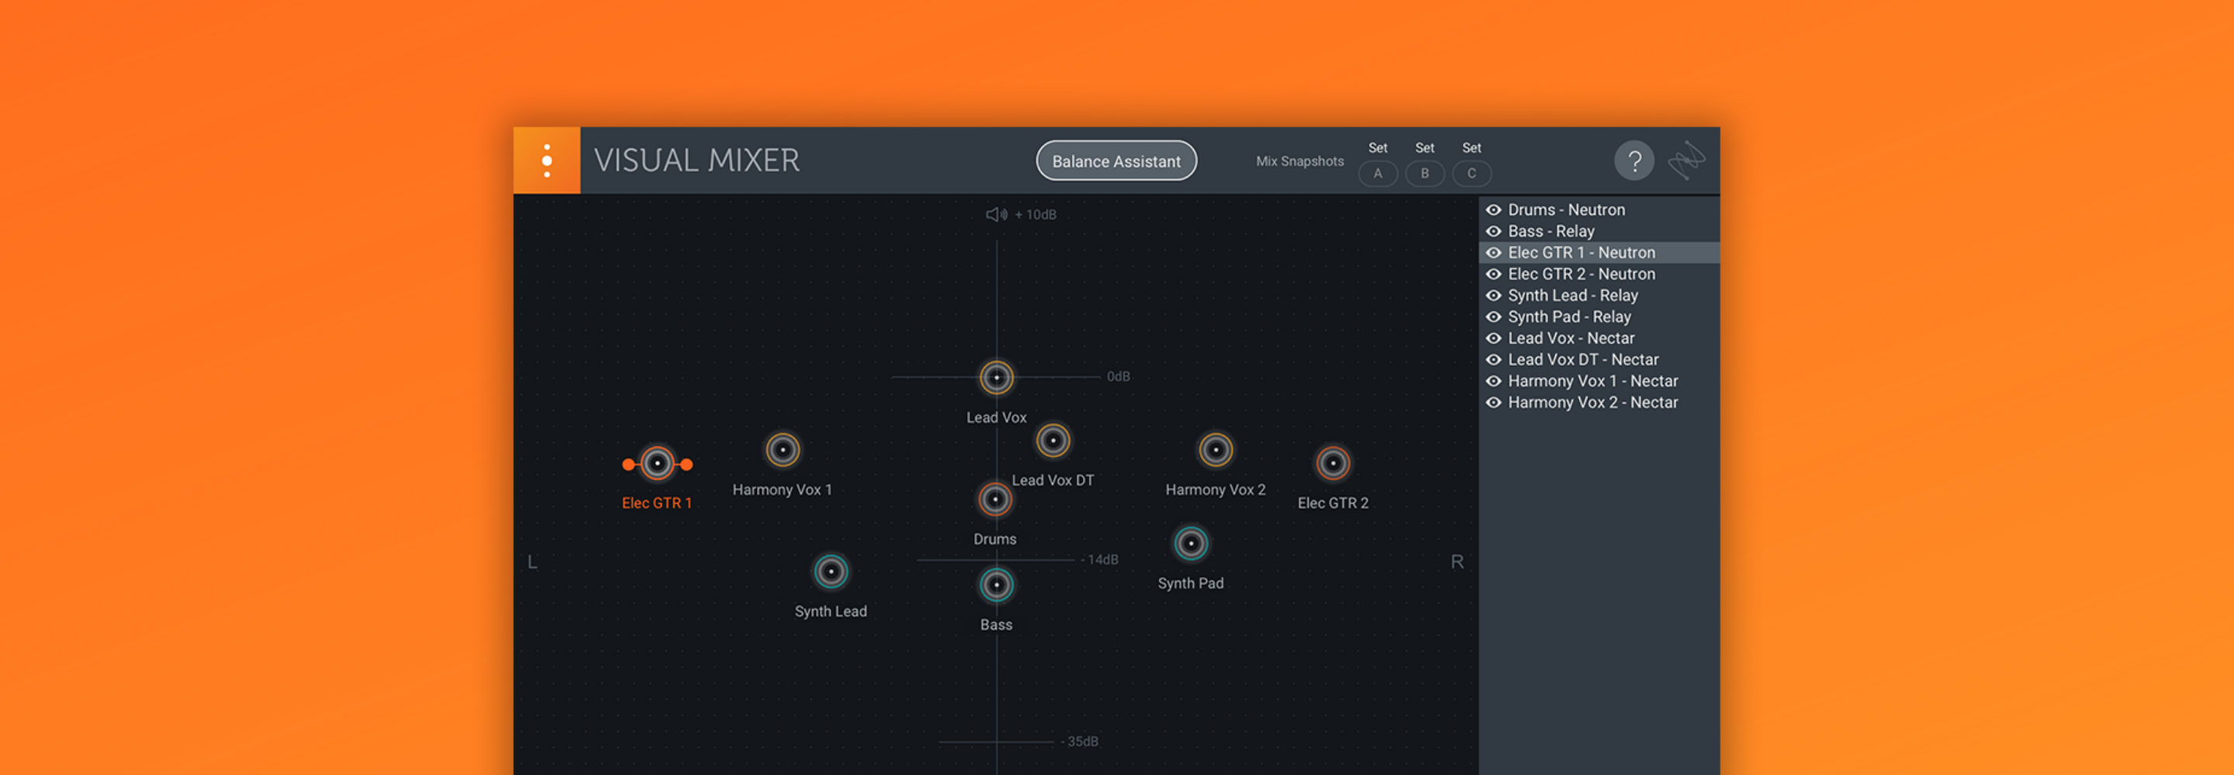Toggle visibility of Bass - Relay
Viewport: 2234px width, 775px height.
(1493, 232)
